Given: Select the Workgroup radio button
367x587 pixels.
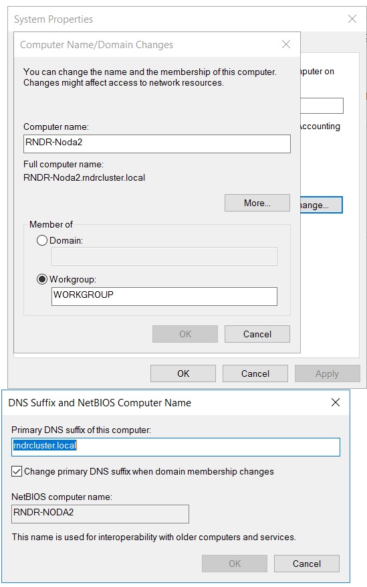Looking at the screenshot, I should click(x=42, y=279).
